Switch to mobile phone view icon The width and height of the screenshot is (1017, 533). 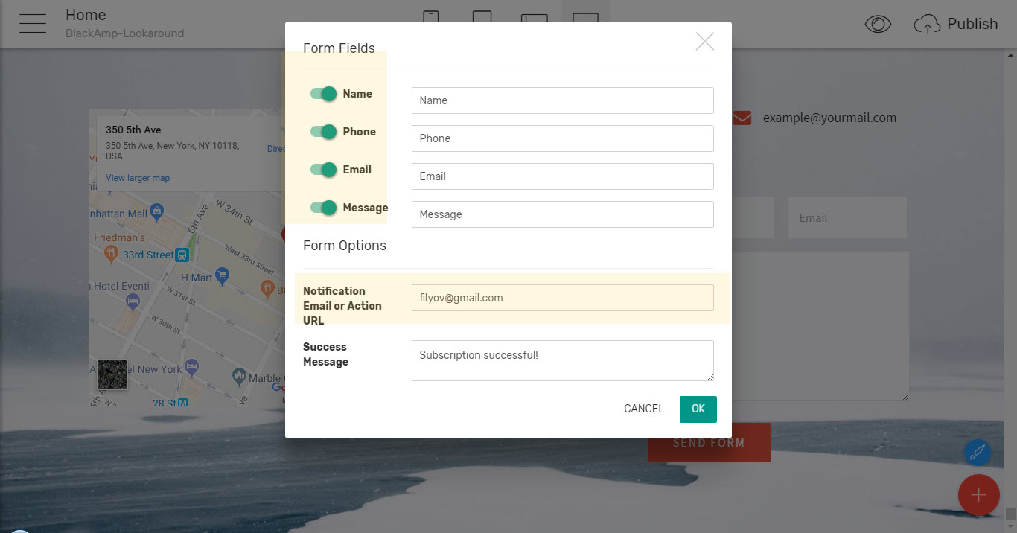coord(430,18)
